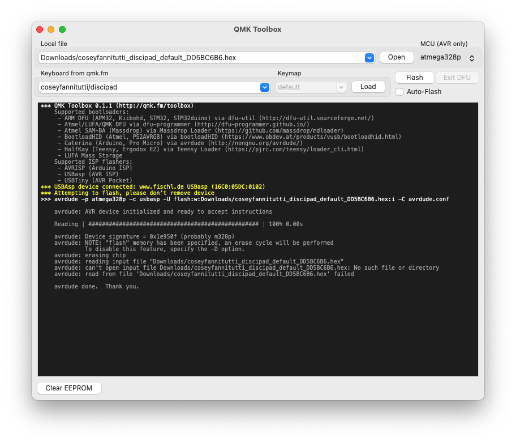Viewport: 516px width, 442px height.
Task: Click the Load button
Action: (368, 87)
